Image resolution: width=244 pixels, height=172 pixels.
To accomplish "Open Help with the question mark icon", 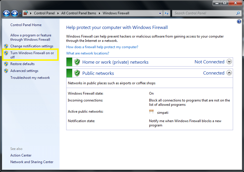I will pyautogui.click(x=239, y=21).
